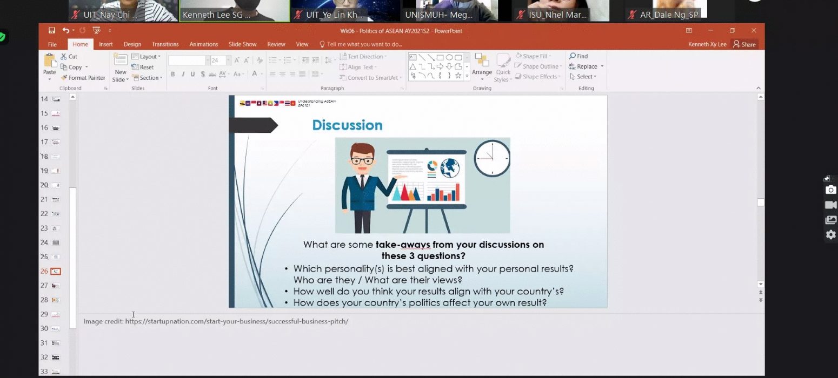Click the Find magnifier in Editing group
Viewport: 838px width, 378px height.
coord(573,56)
